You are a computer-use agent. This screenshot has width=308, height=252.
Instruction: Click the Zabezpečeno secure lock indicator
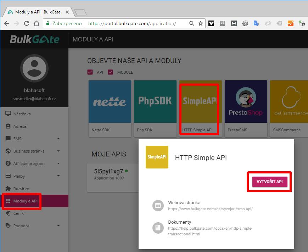point(64,23)
